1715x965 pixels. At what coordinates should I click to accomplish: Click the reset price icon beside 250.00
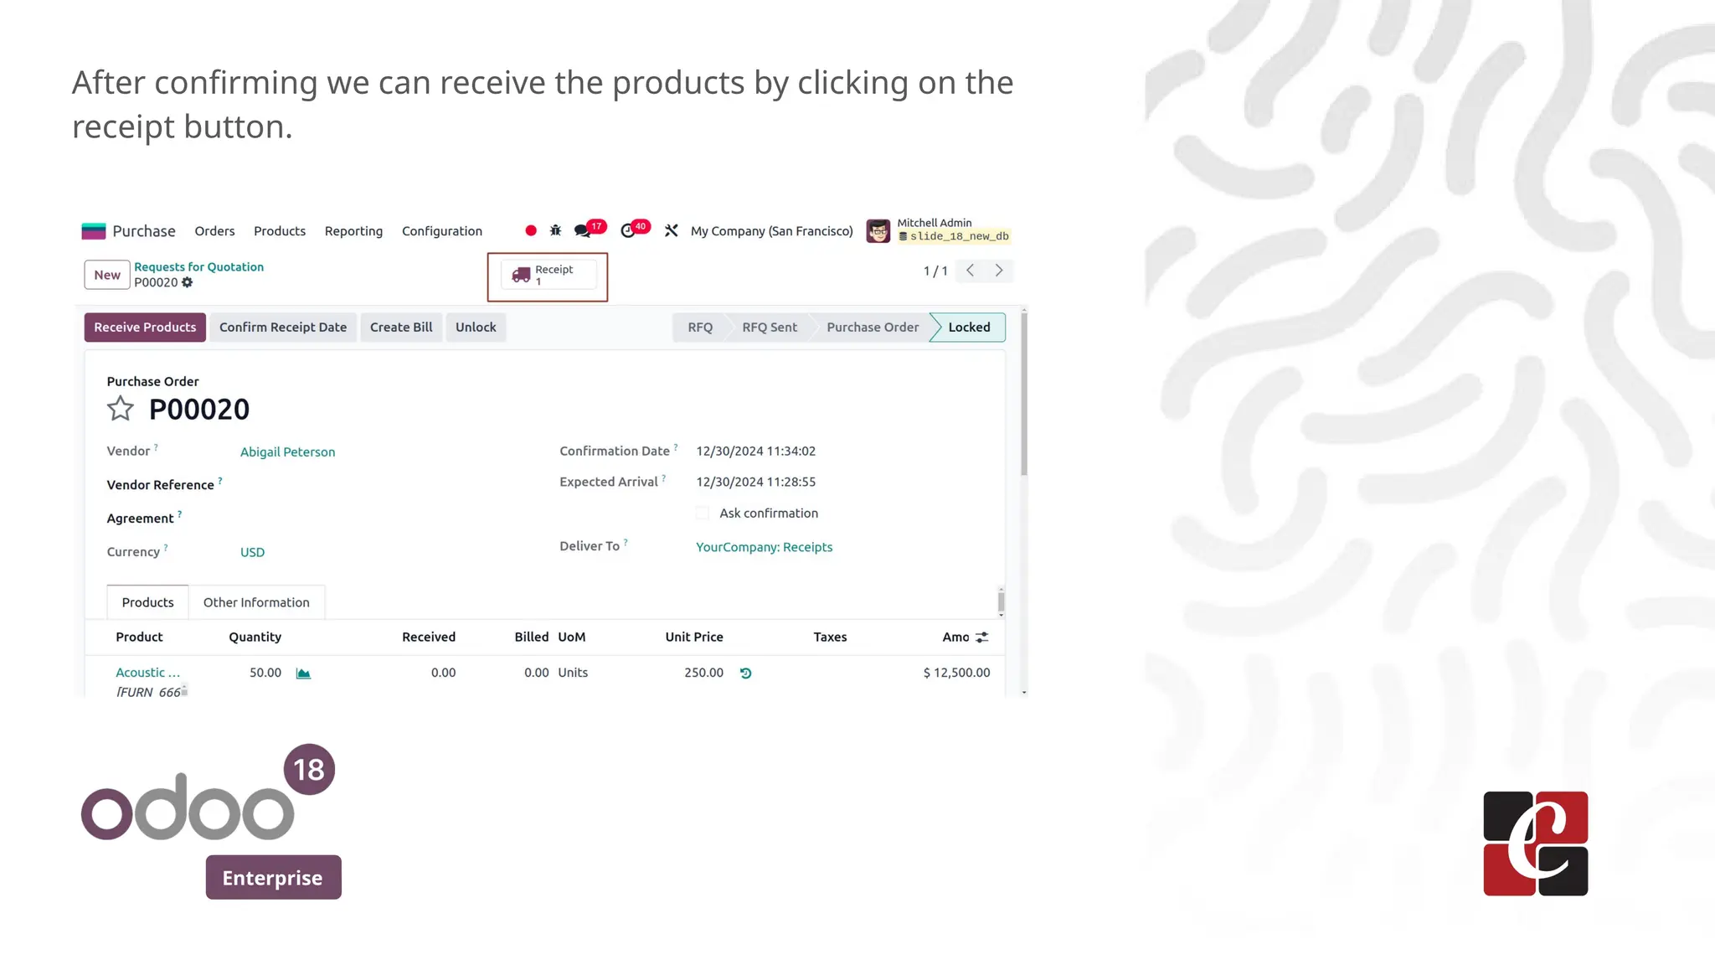(746, 673)
